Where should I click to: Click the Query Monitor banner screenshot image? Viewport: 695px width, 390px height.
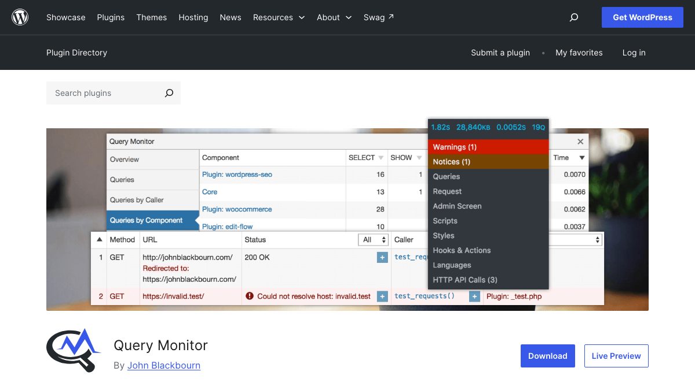point(348,220)
